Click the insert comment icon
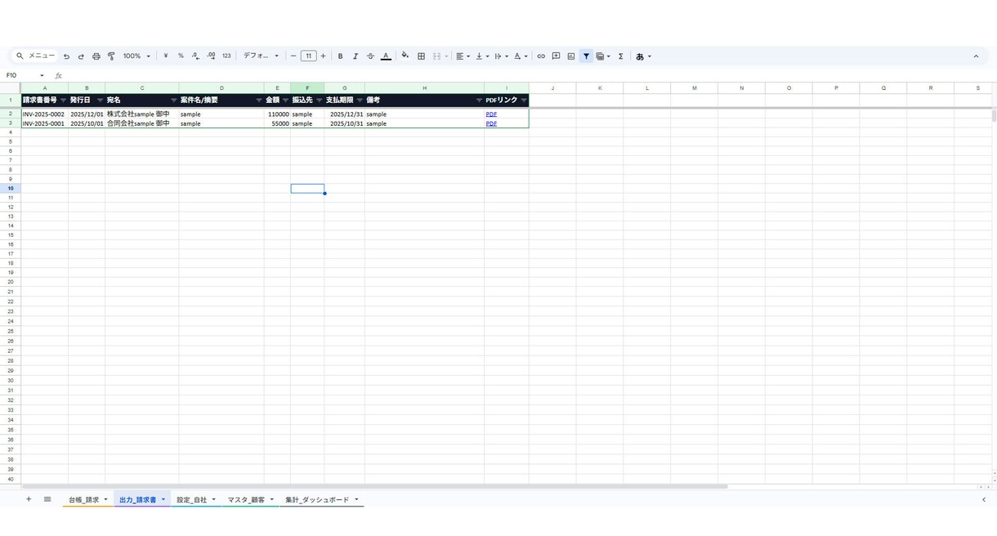Image resolution: width=997 pixels, height=536 pixels. [x=556, y=56]
